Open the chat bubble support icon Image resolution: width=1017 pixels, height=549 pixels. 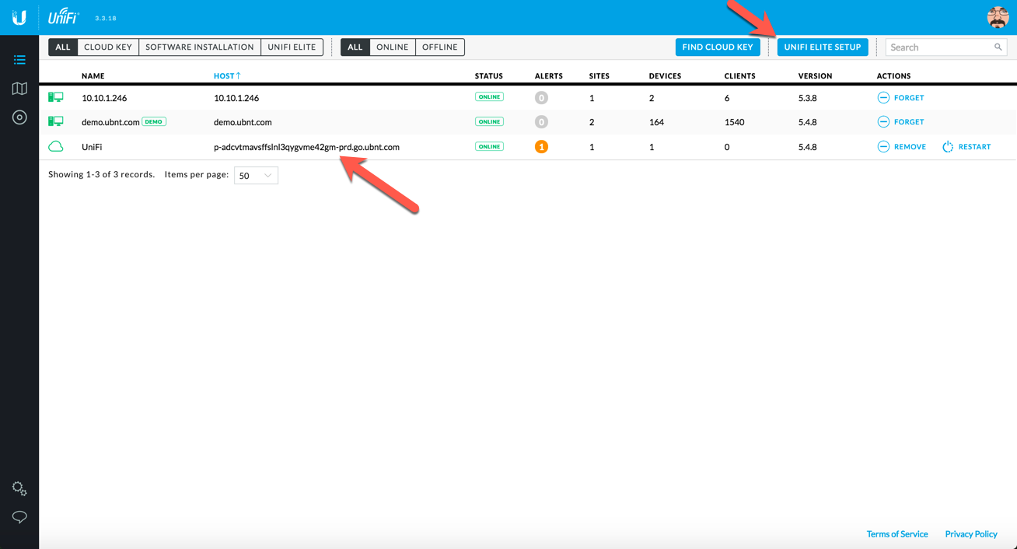(19, 517)
